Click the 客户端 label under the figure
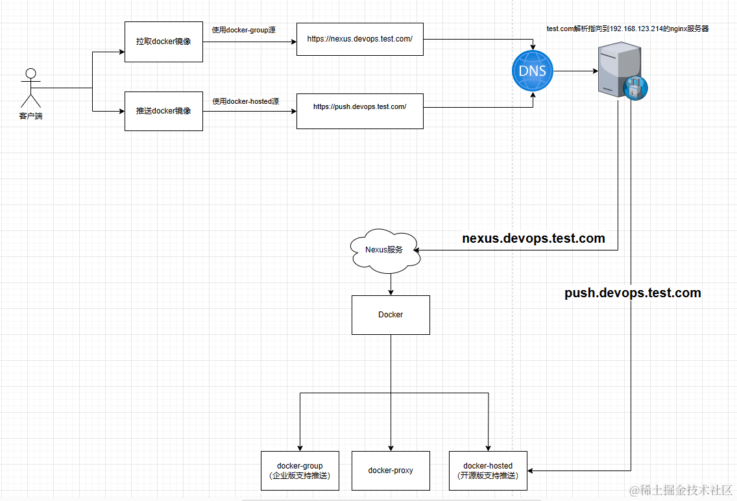 click(x=30, y=116)
